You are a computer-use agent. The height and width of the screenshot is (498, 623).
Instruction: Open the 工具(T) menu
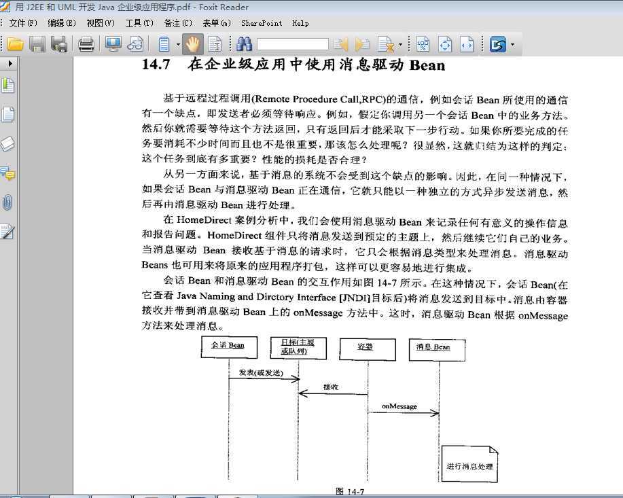coord(139,23)
